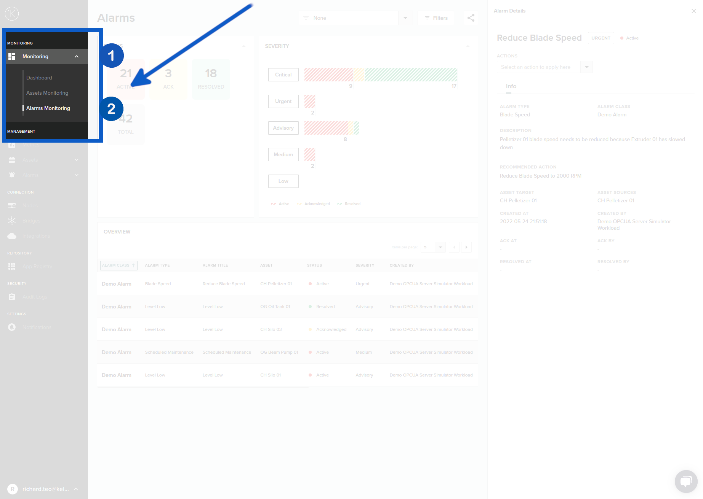Sort by the Alarm Class column header
The width and height of the screenshot is (703, 499).
coord(119,265)
